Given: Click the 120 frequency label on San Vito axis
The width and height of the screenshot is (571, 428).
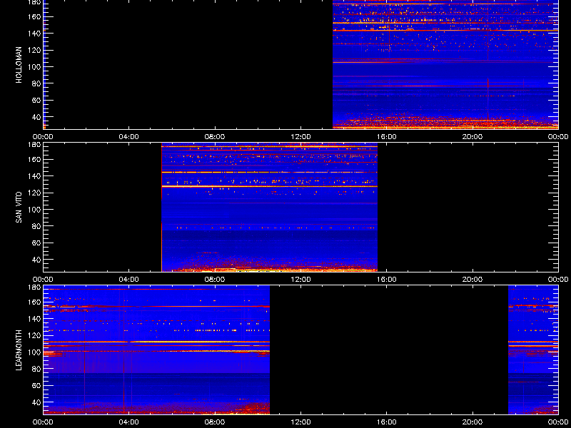Looking at the screenshot, I should point(34,193).
